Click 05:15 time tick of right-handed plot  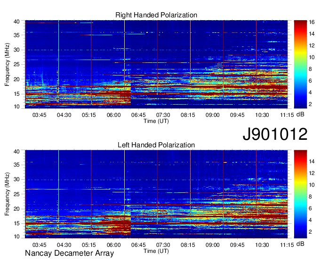point(89,115)
